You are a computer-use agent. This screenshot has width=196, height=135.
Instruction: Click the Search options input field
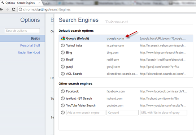(22, 31)
